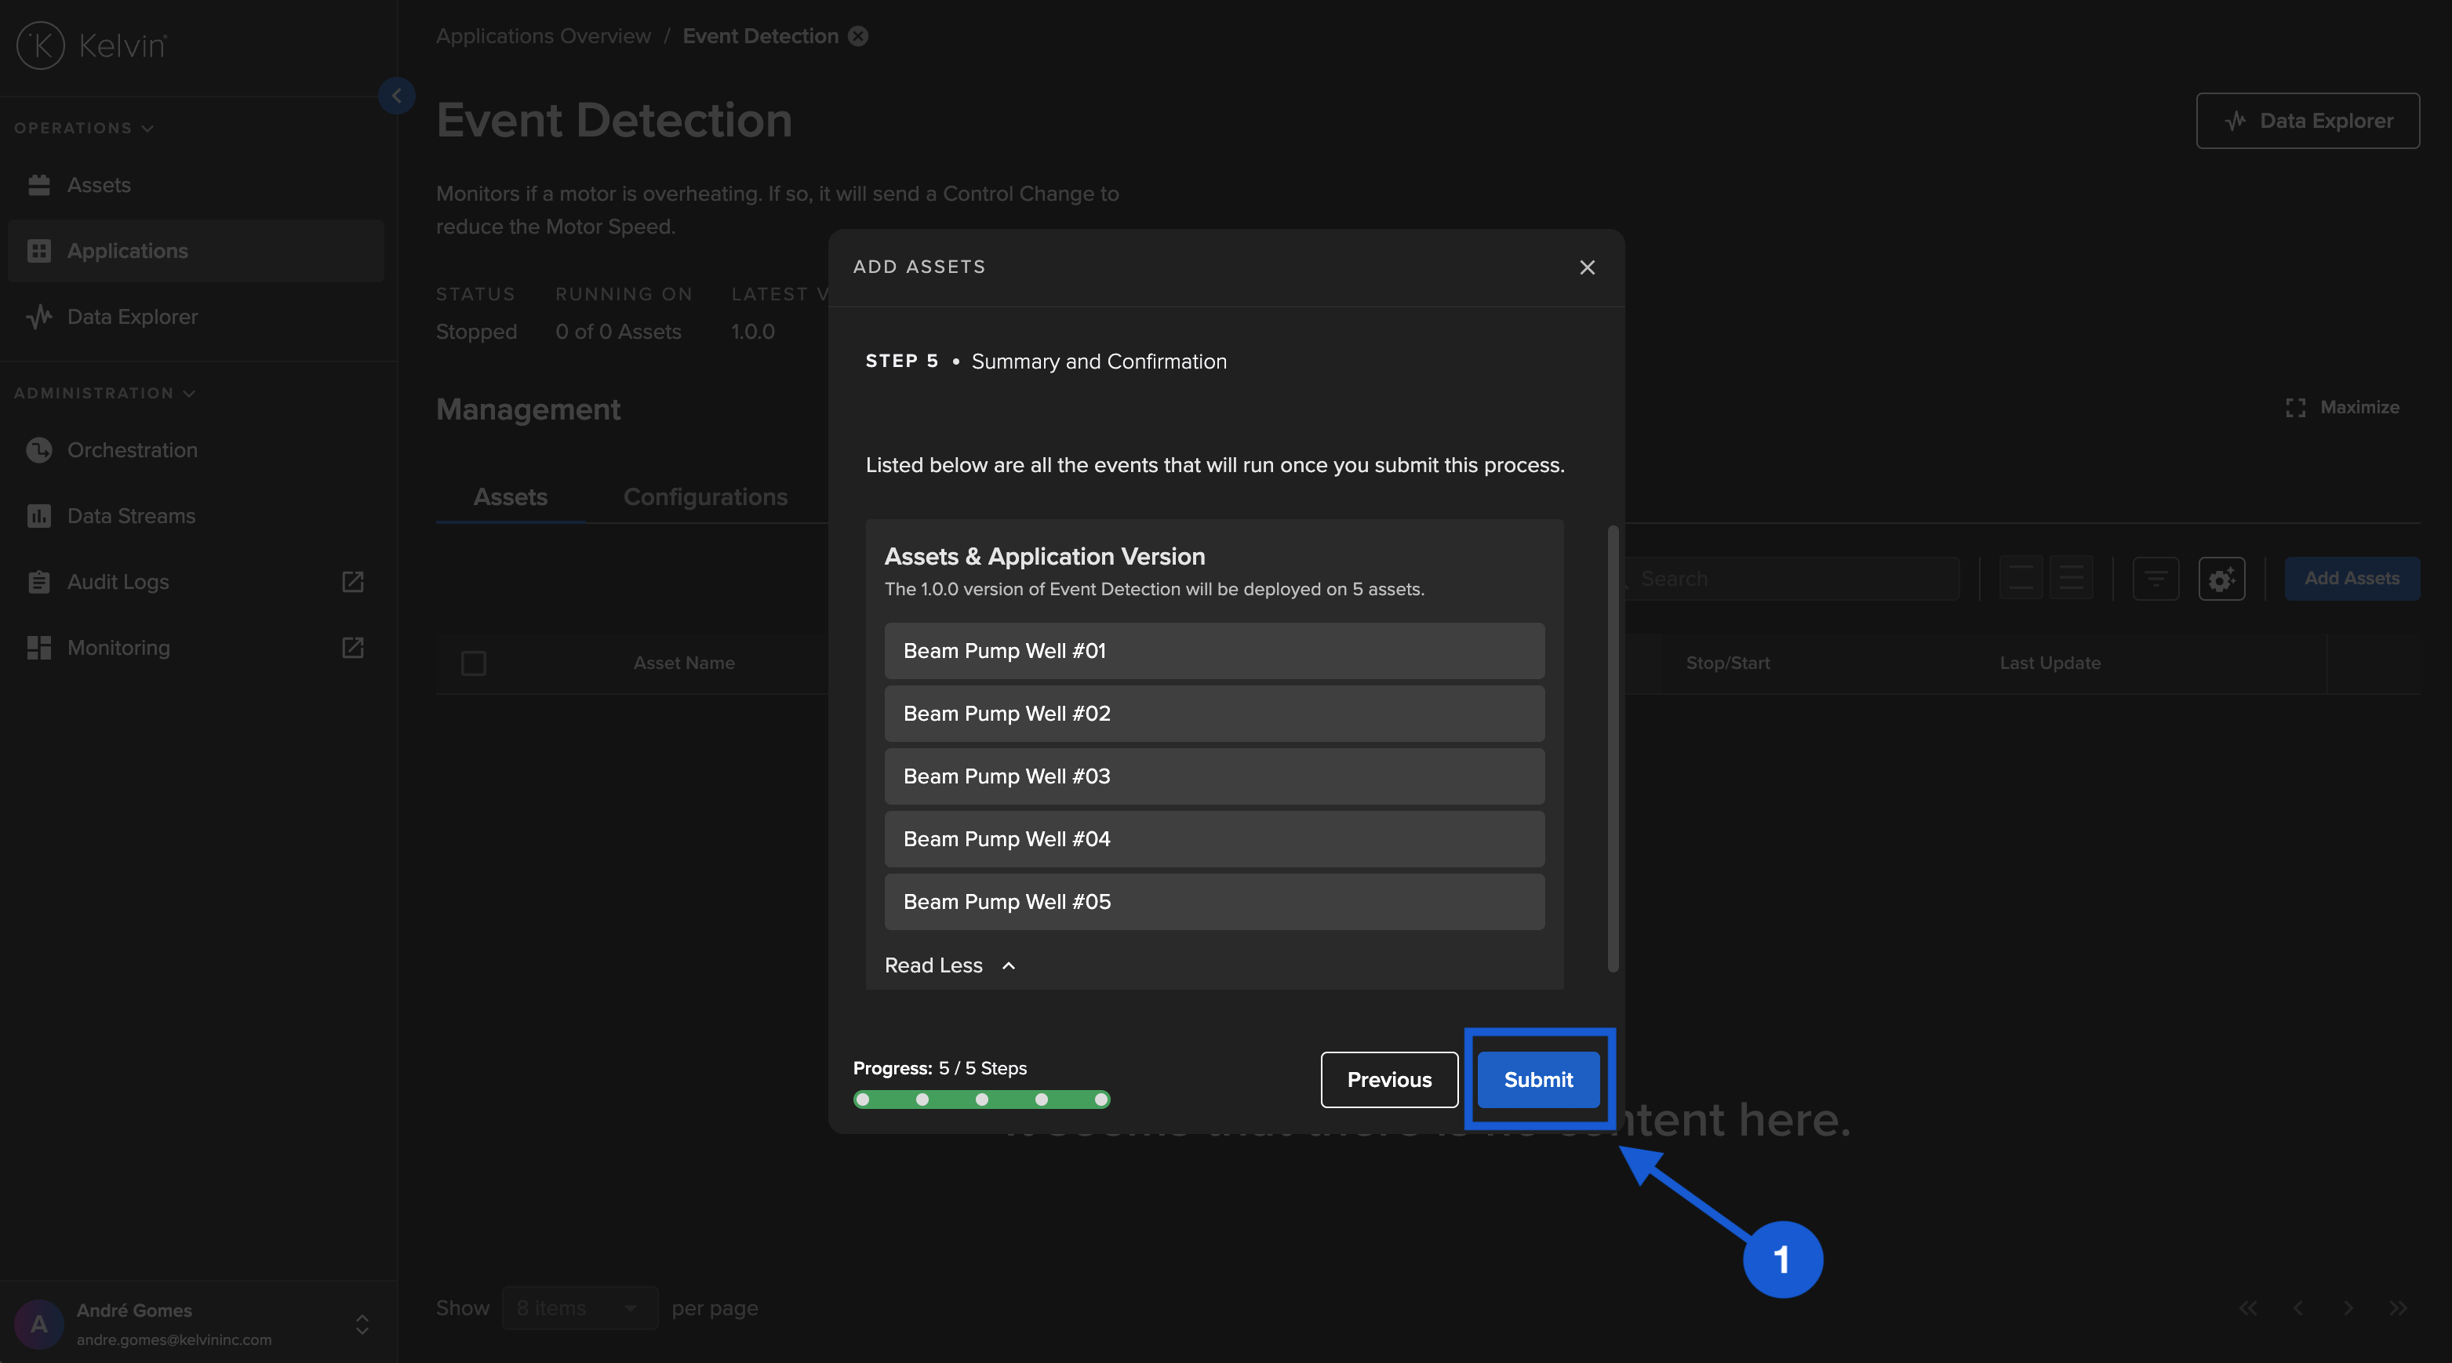2452x1363 pixels.
Task: Open Data Explorer from sidebar
Action: [x=131, y=317]
